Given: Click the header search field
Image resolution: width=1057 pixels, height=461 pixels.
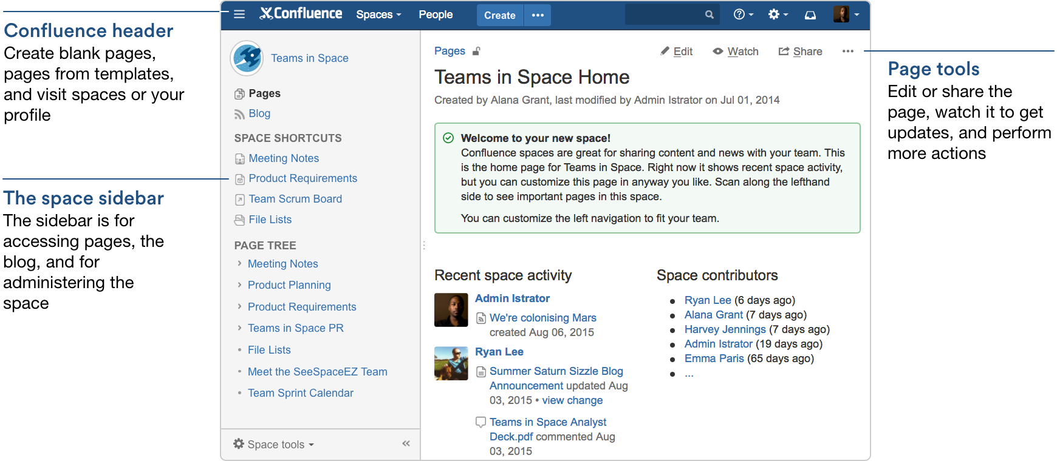Looking at the screenshot, I should click(672, 15).
